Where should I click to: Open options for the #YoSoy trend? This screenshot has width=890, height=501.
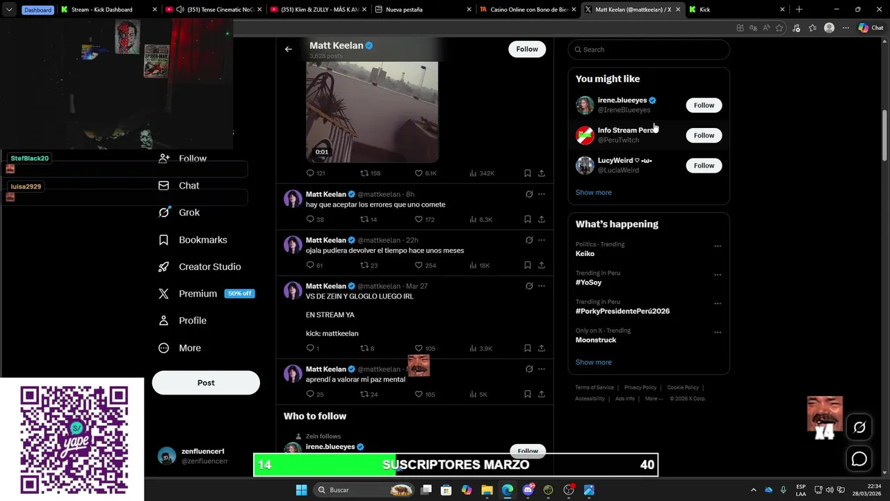click(718, 275)
